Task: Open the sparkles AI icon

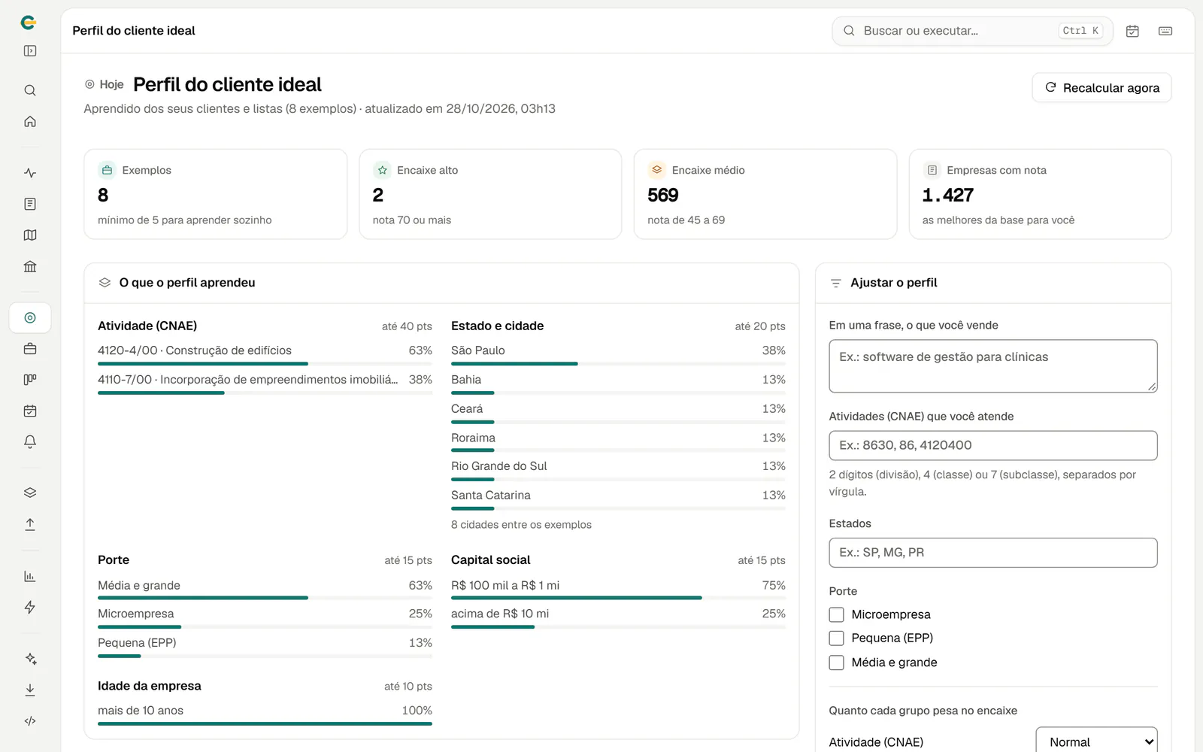Action: (x=30, y=659)
